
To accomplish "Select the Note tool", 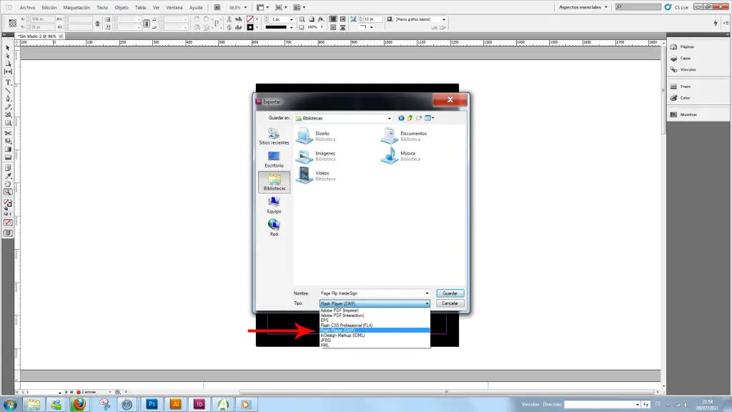I will click(7, 167).
